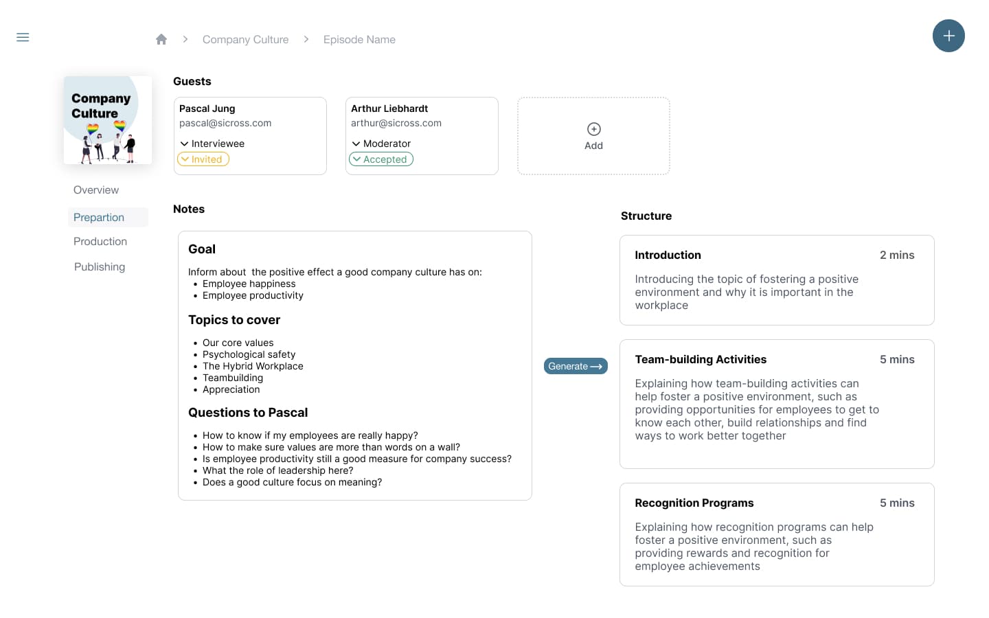The height and width of the screenshot is (618, 989).
Task: Go to the Production tab
Action: point(100,242)
